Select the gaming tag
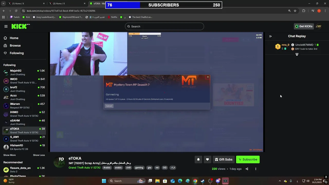The height and width of the screenshot is (185, 329). (139, 168)
